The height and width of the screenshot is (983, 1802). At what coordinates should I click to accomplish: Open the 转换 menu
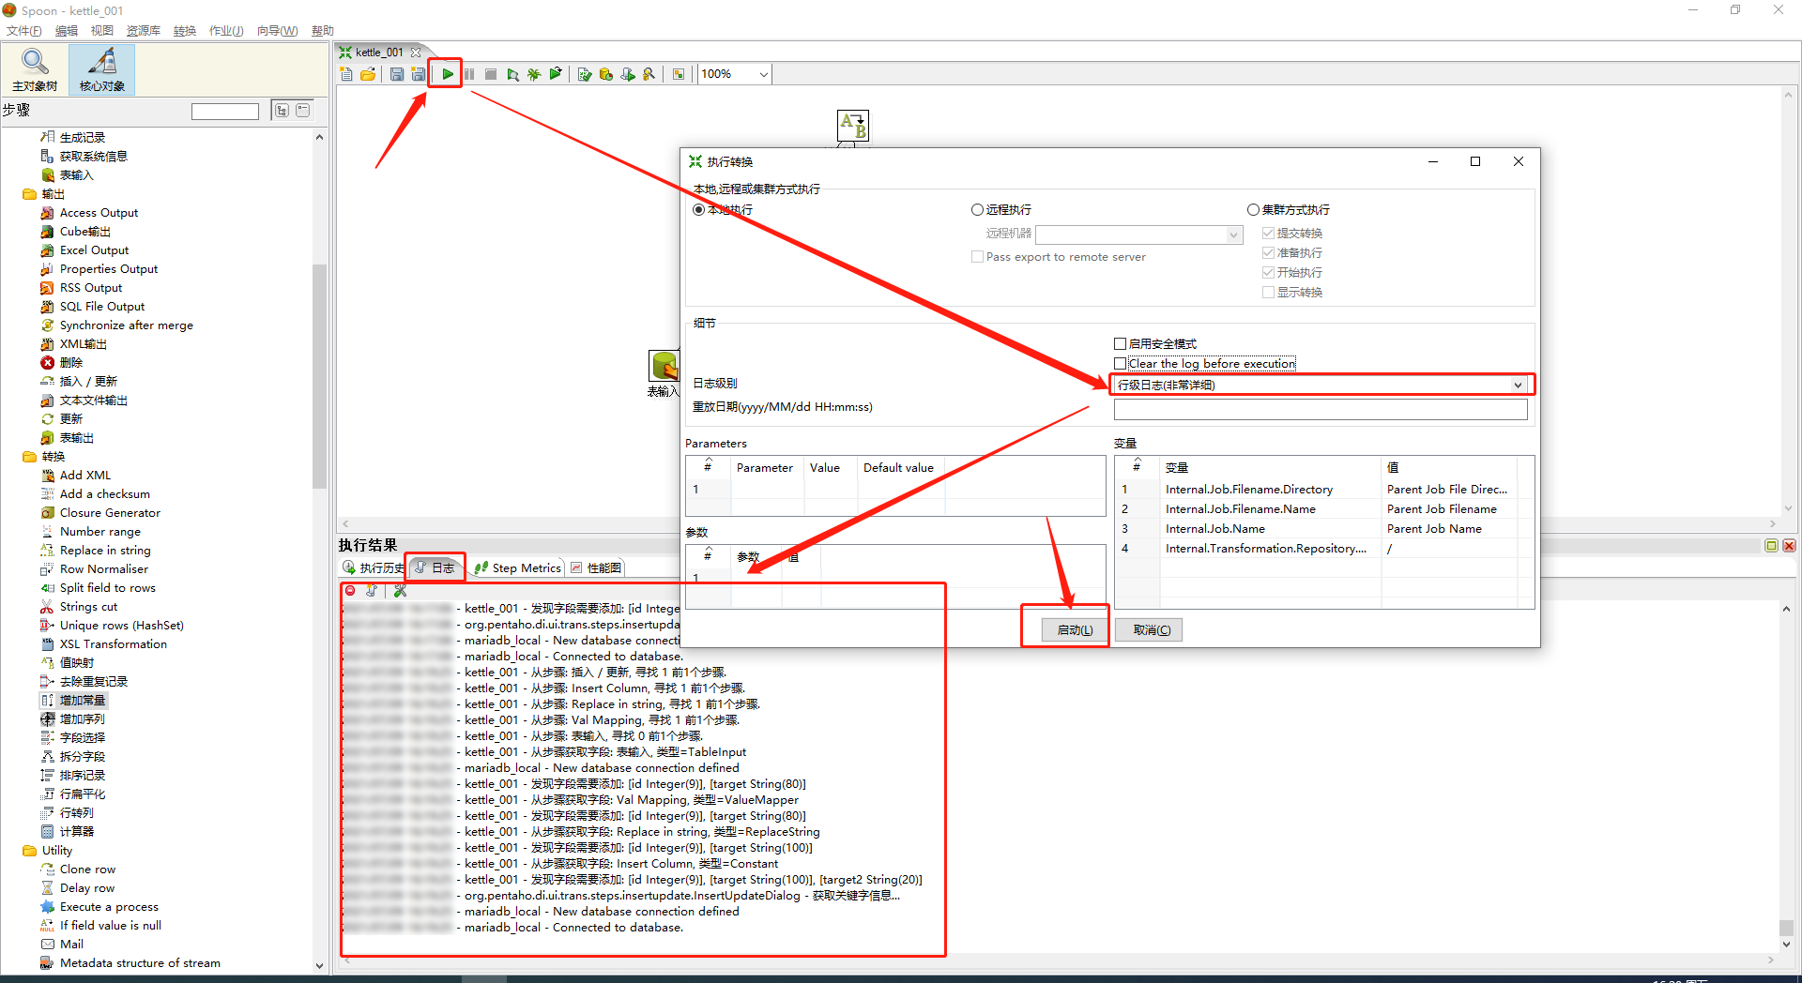coord(184,30)
